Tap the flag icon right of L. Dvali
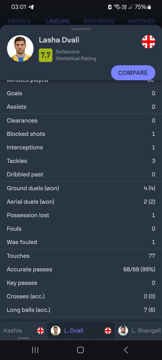The height and width of the screenshot is (360, 162). (x=108, y=330)
